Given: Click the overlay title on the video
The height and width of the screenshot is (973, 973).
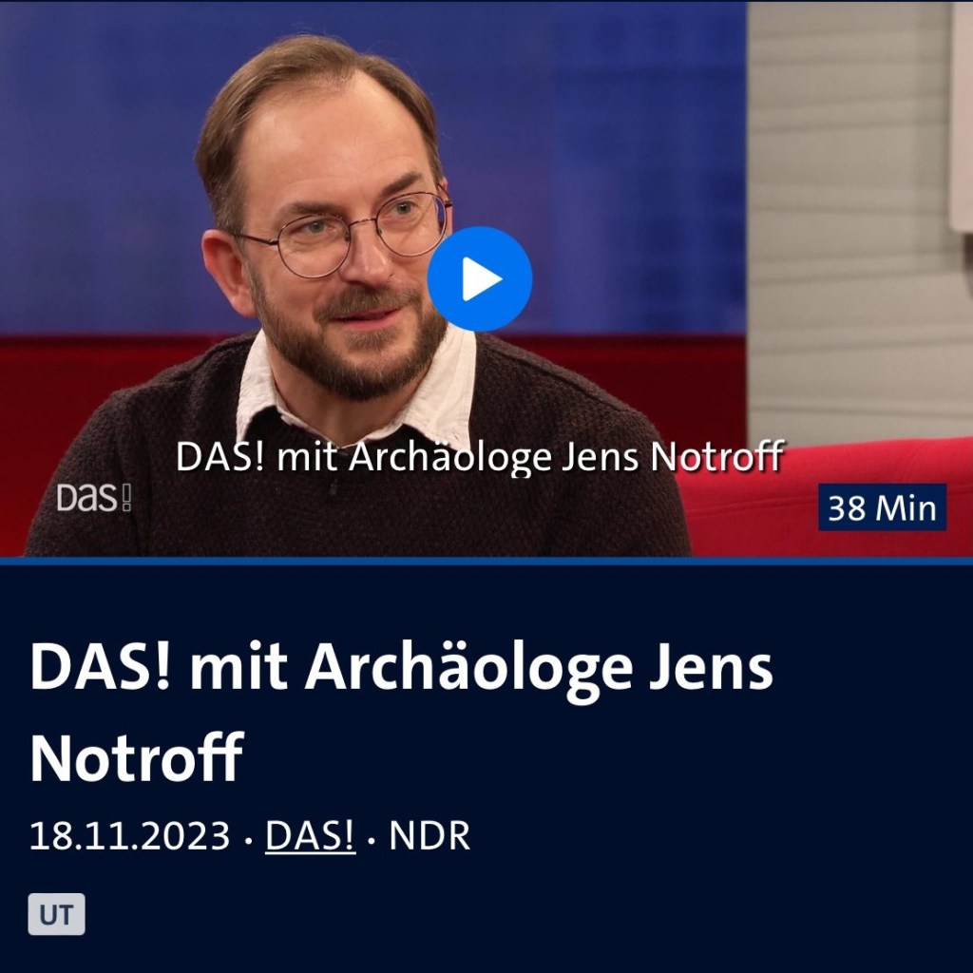Looking at the screenshot, I should [x=480, y=457].
